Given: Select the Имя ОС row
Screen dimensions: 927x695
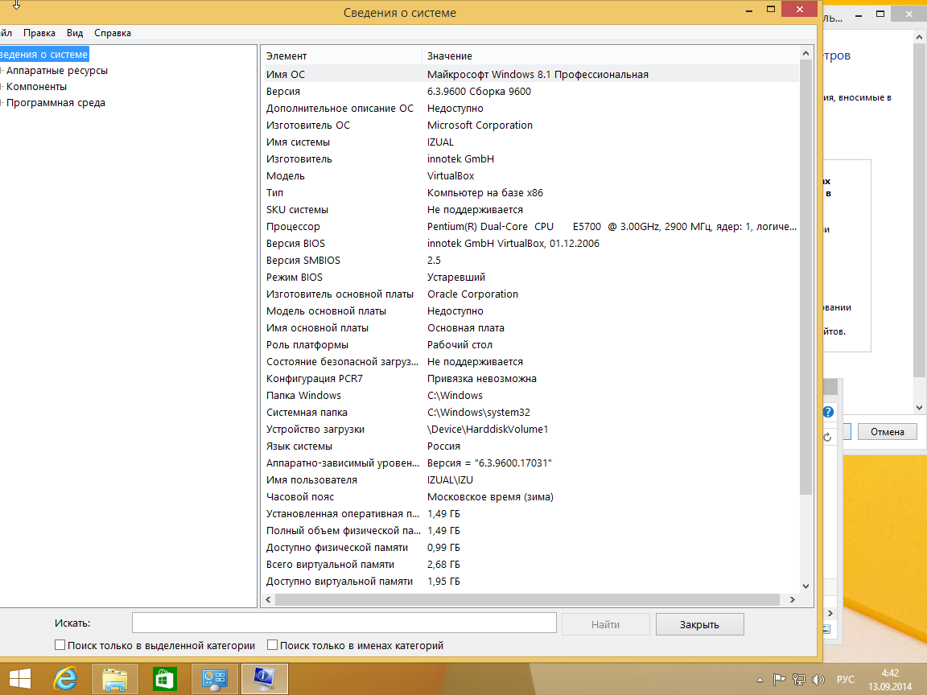Looking at the screenshot, I should [x=529, y=75].
